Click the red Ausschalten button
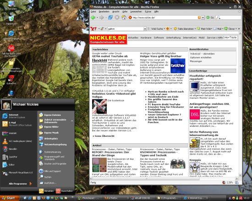The height and width of the screenshot is (201, 252). [64, 191]
